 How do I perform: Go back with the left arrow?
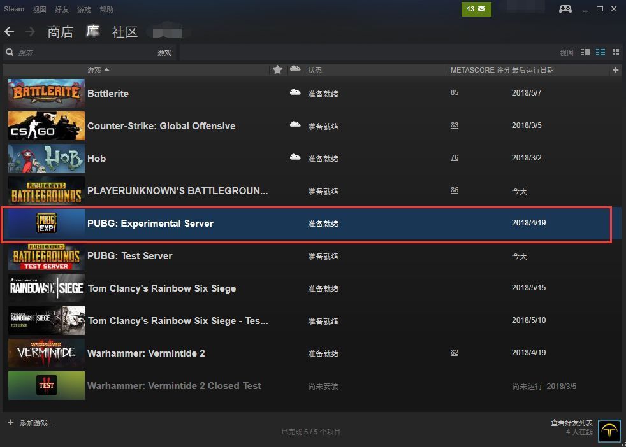(x=9, y=31)
